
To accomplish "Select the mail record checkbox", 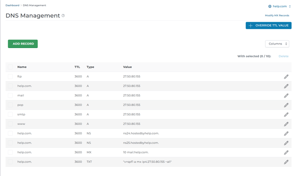I will (x=11, y=95).
